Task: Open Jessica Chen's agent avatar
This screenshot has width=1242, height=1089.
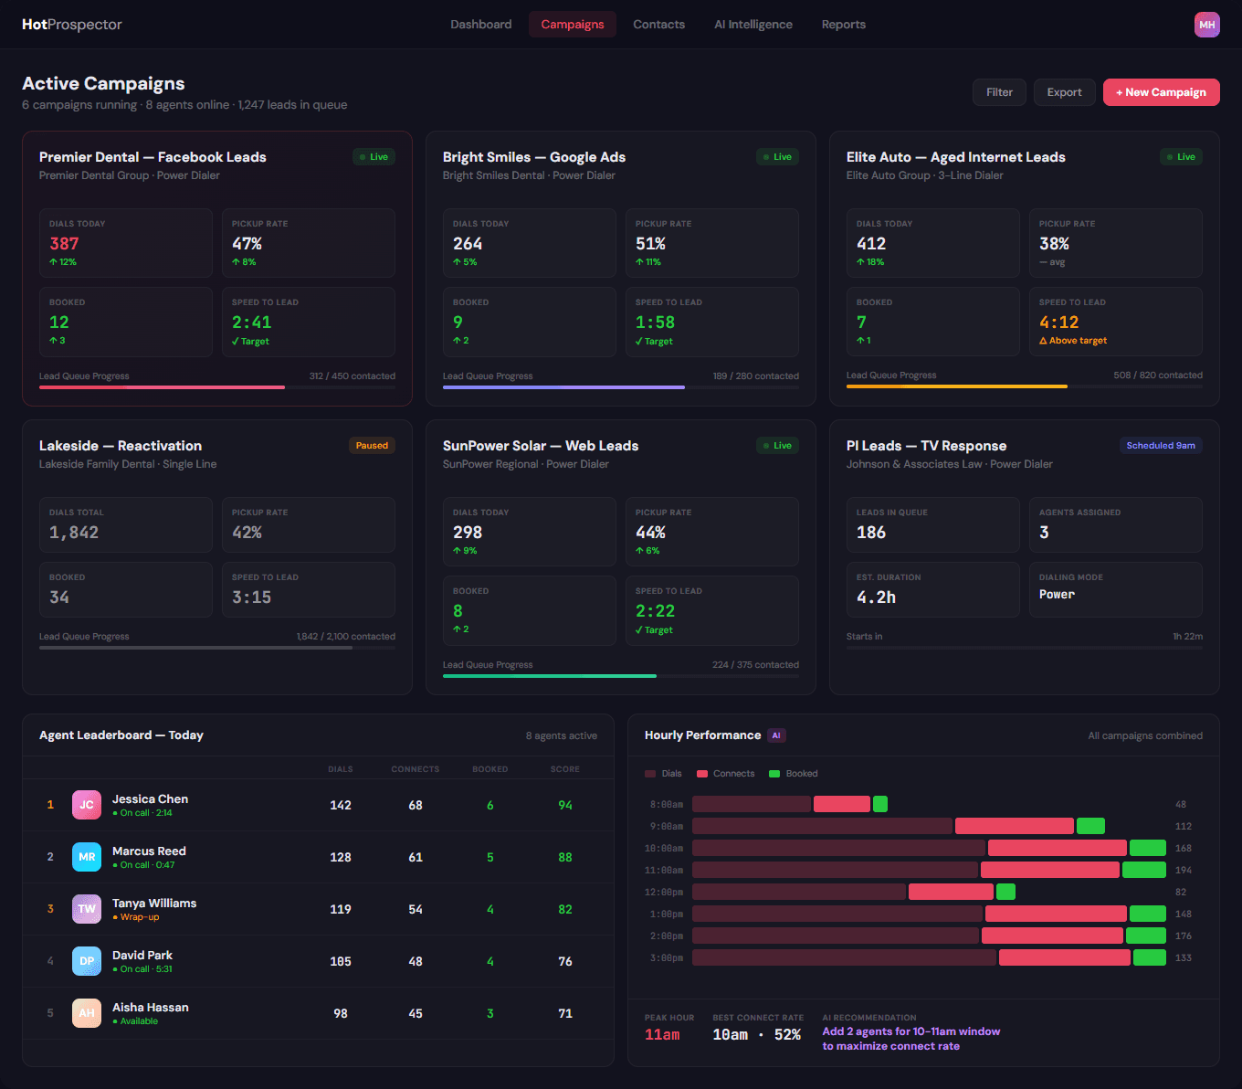Action: 86,805
